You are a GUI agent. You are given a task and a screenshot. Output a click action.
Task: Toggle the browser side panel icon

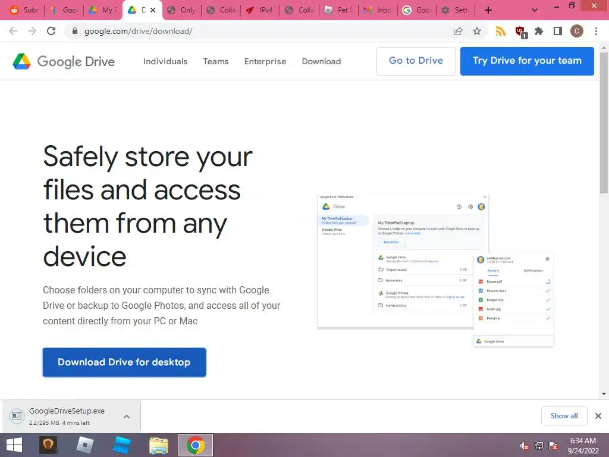pos(558,31)
